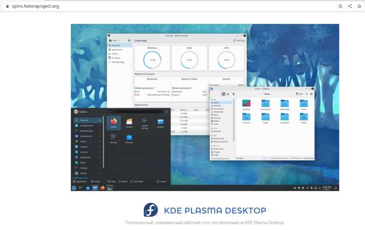Open Discover from launcher favorites
Image resolution: width=365 pixels, height=230 pixels.
tap(129, 138)
